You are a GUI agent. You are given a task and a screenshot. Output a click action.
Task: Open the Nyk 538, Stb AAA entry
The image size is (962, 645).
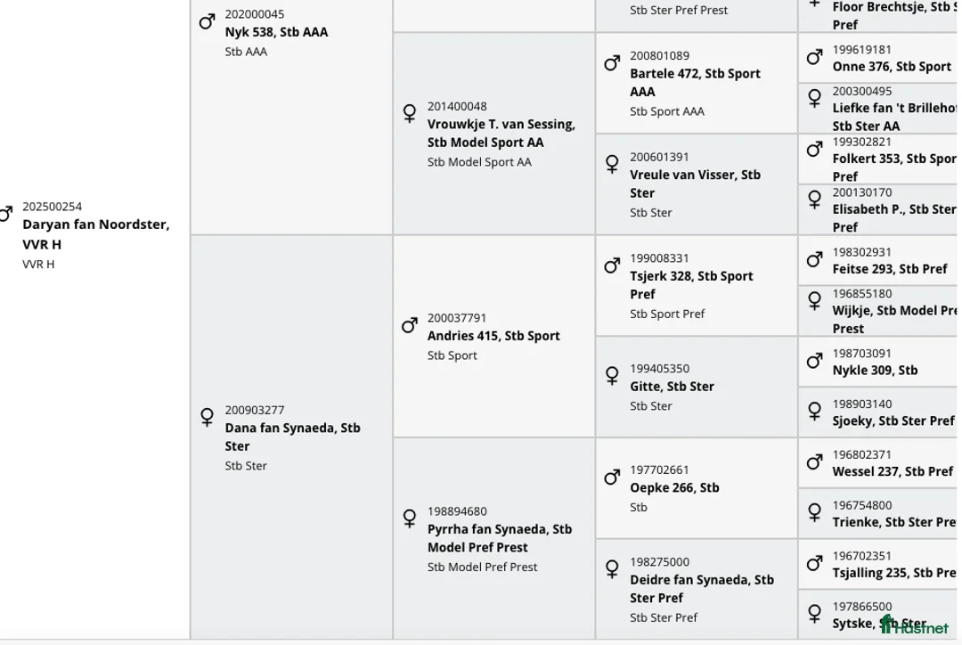[x=276, y=32]
